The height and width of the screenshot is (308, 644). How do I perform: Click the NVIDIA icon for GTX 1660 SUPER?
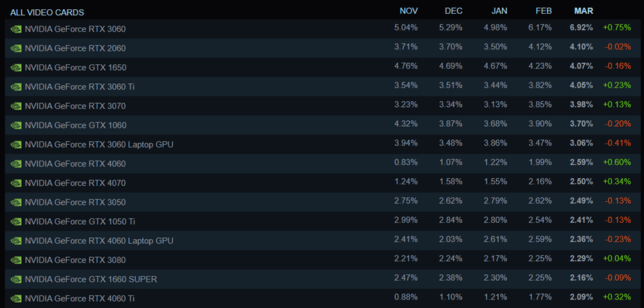click(17, 279)
